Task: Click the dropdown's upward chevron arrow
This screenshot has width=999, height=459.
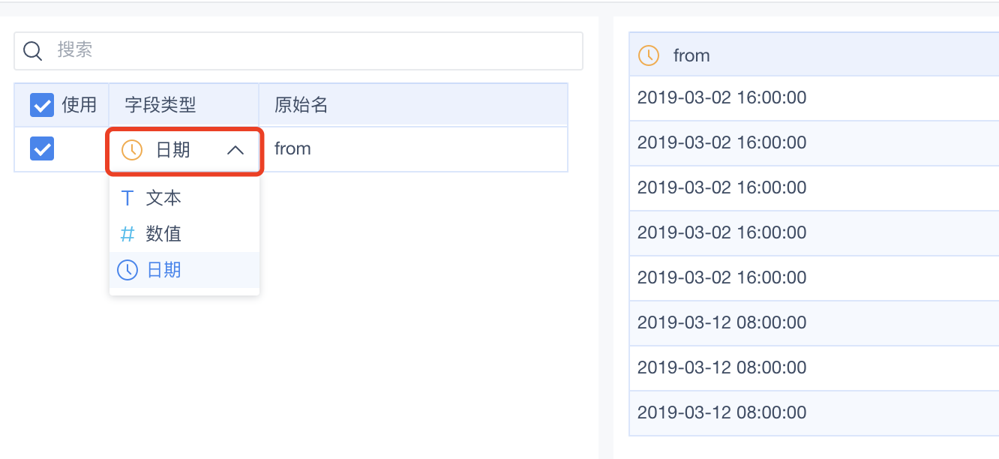Action: click(x=235, y=151)
